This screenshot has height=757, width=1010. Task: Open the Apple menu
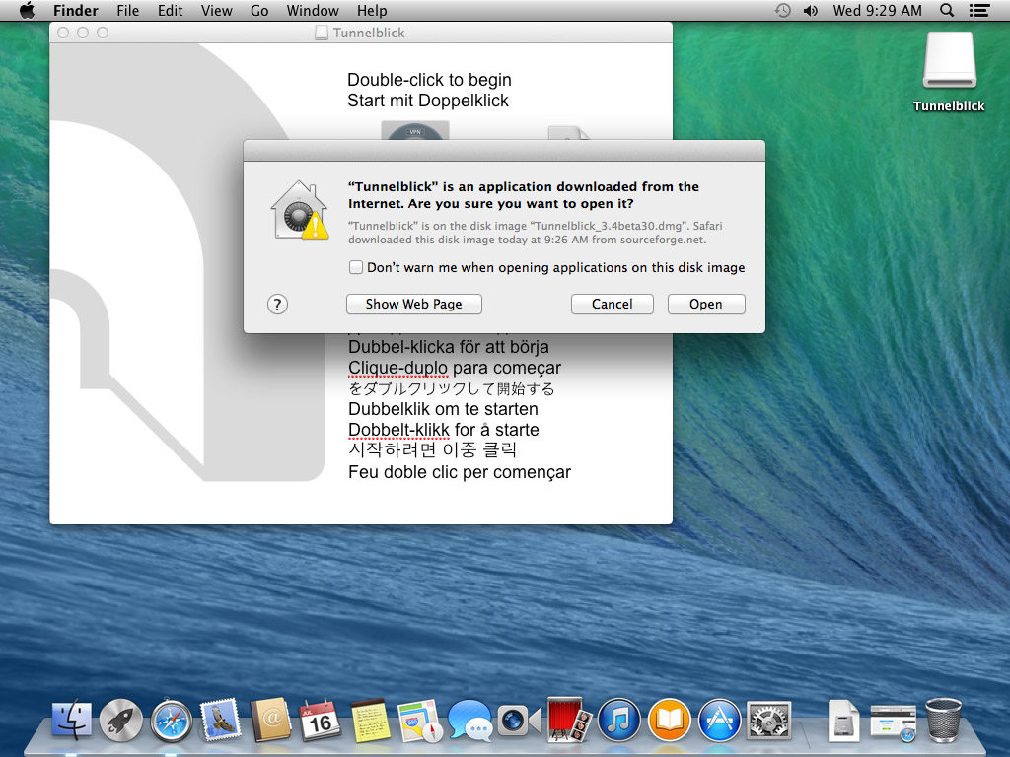coord(27,10)
